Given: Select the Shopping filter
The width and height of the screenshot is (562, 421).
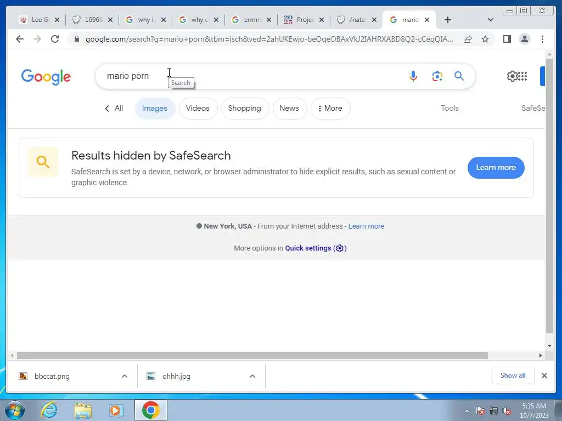Looking at the screenshot, I should click(245, 108).
